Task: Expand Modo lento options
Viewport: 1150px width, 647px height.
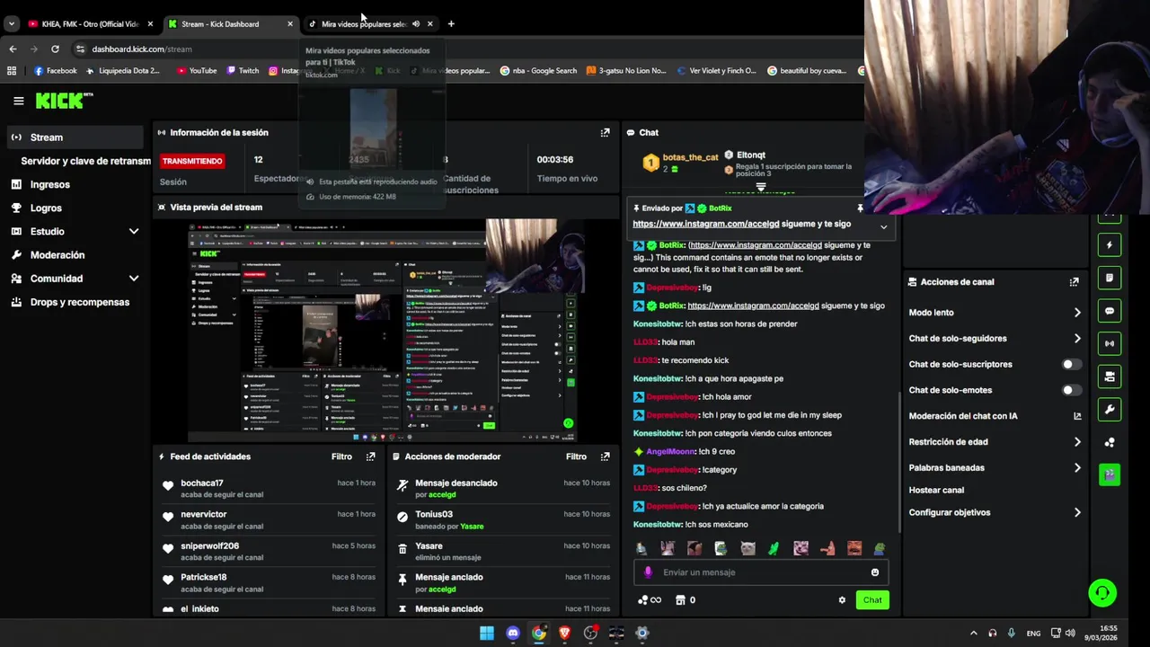Action: pos(1077,313)
